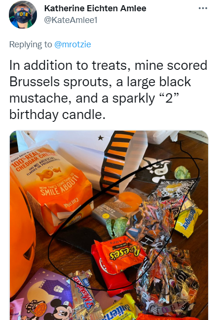The height and width of the screenshot is (320, 217).
Task: Open Katherine's profile picture avatar
Action: [23, 15]
